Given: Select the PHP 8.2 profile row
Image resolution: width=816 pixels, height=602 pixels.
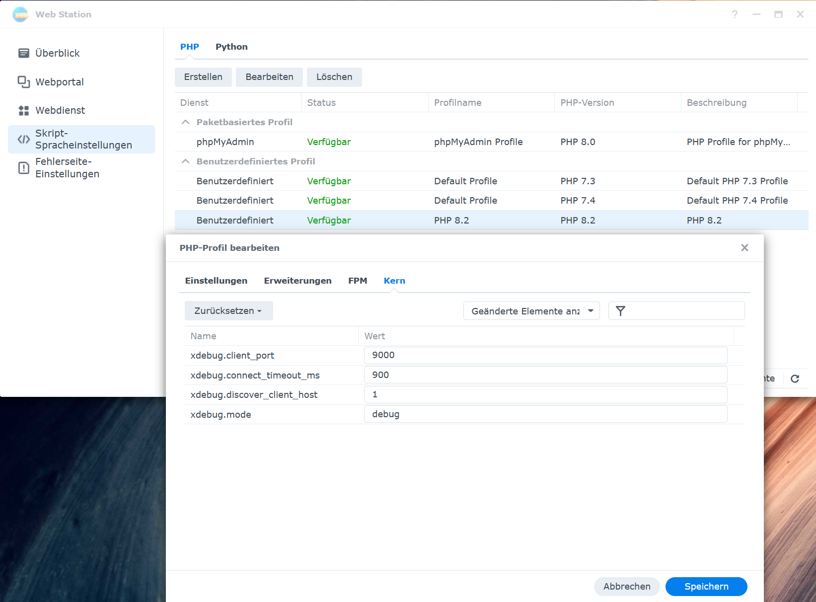Looking at the screenshot, I should (492, 220).
